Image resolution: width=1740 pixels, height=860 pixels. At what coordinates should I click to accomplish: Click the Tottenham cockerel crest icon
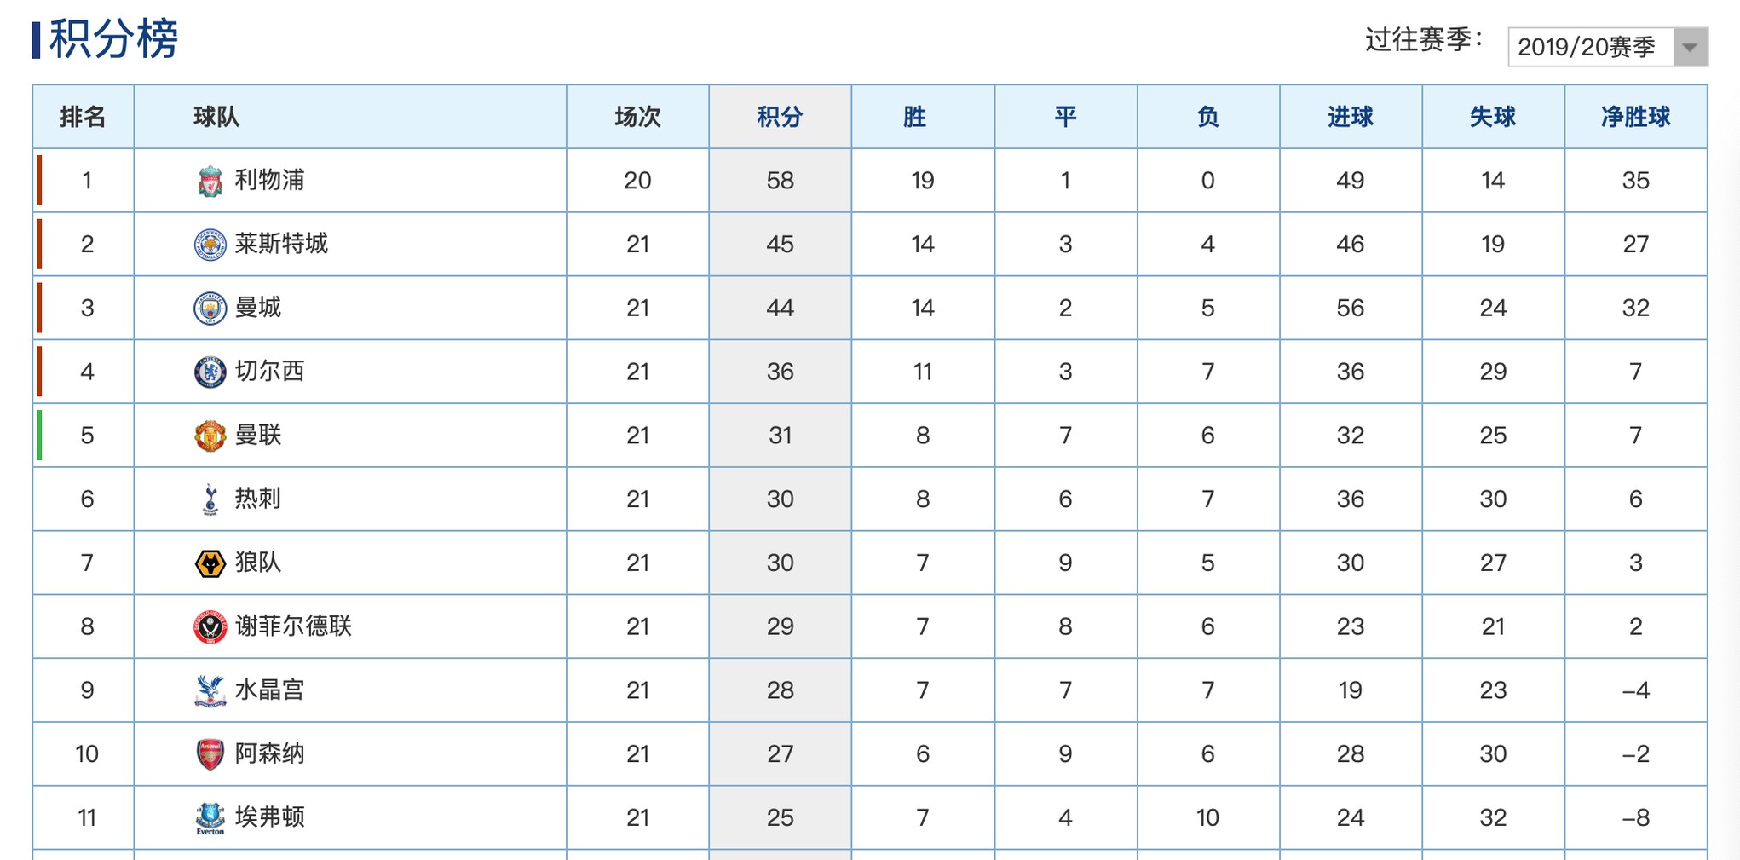click(x=210, y=499)
